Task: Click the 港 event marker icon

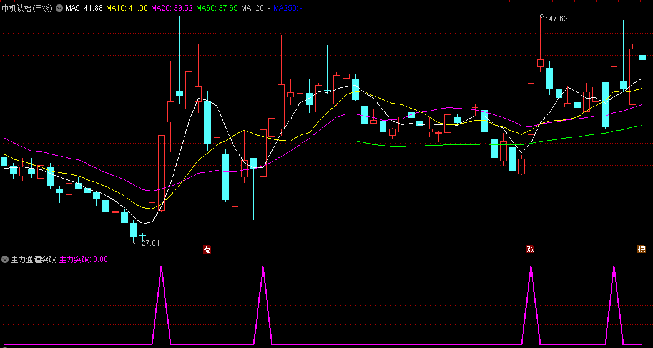Action: click(207, 249)
